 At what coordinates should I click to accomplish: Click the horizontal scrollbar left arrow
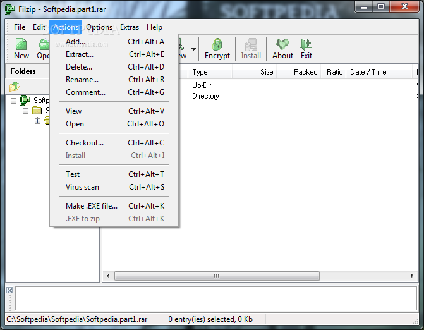(108, 276)
